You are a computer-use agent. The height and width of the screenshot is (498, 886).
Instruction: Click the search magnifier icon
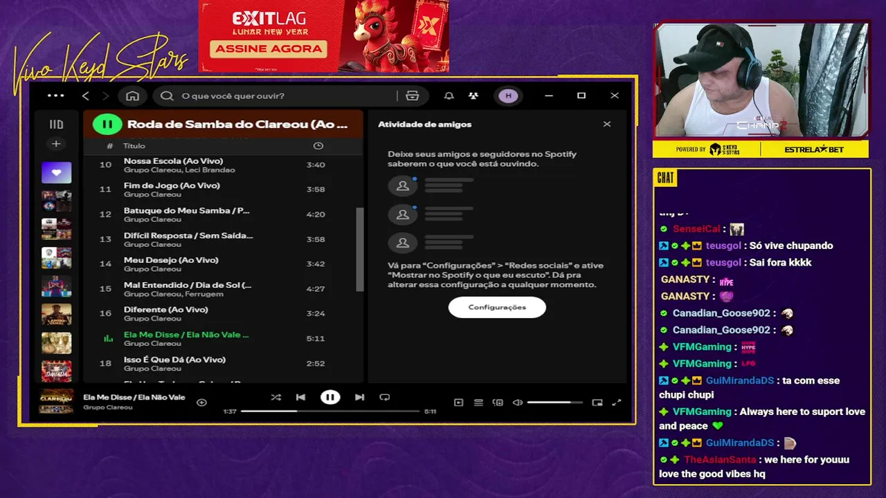(167, 95)
